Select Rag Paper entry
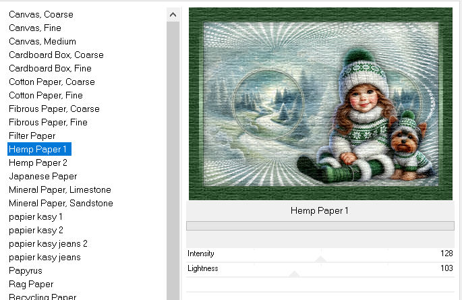Image resolution: width=462 pixels, height=300 pixels. [x=31, y=284]
